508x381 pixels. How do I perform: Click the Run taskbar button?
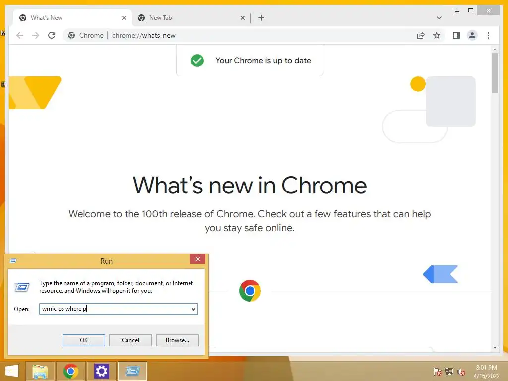[132, 371]
